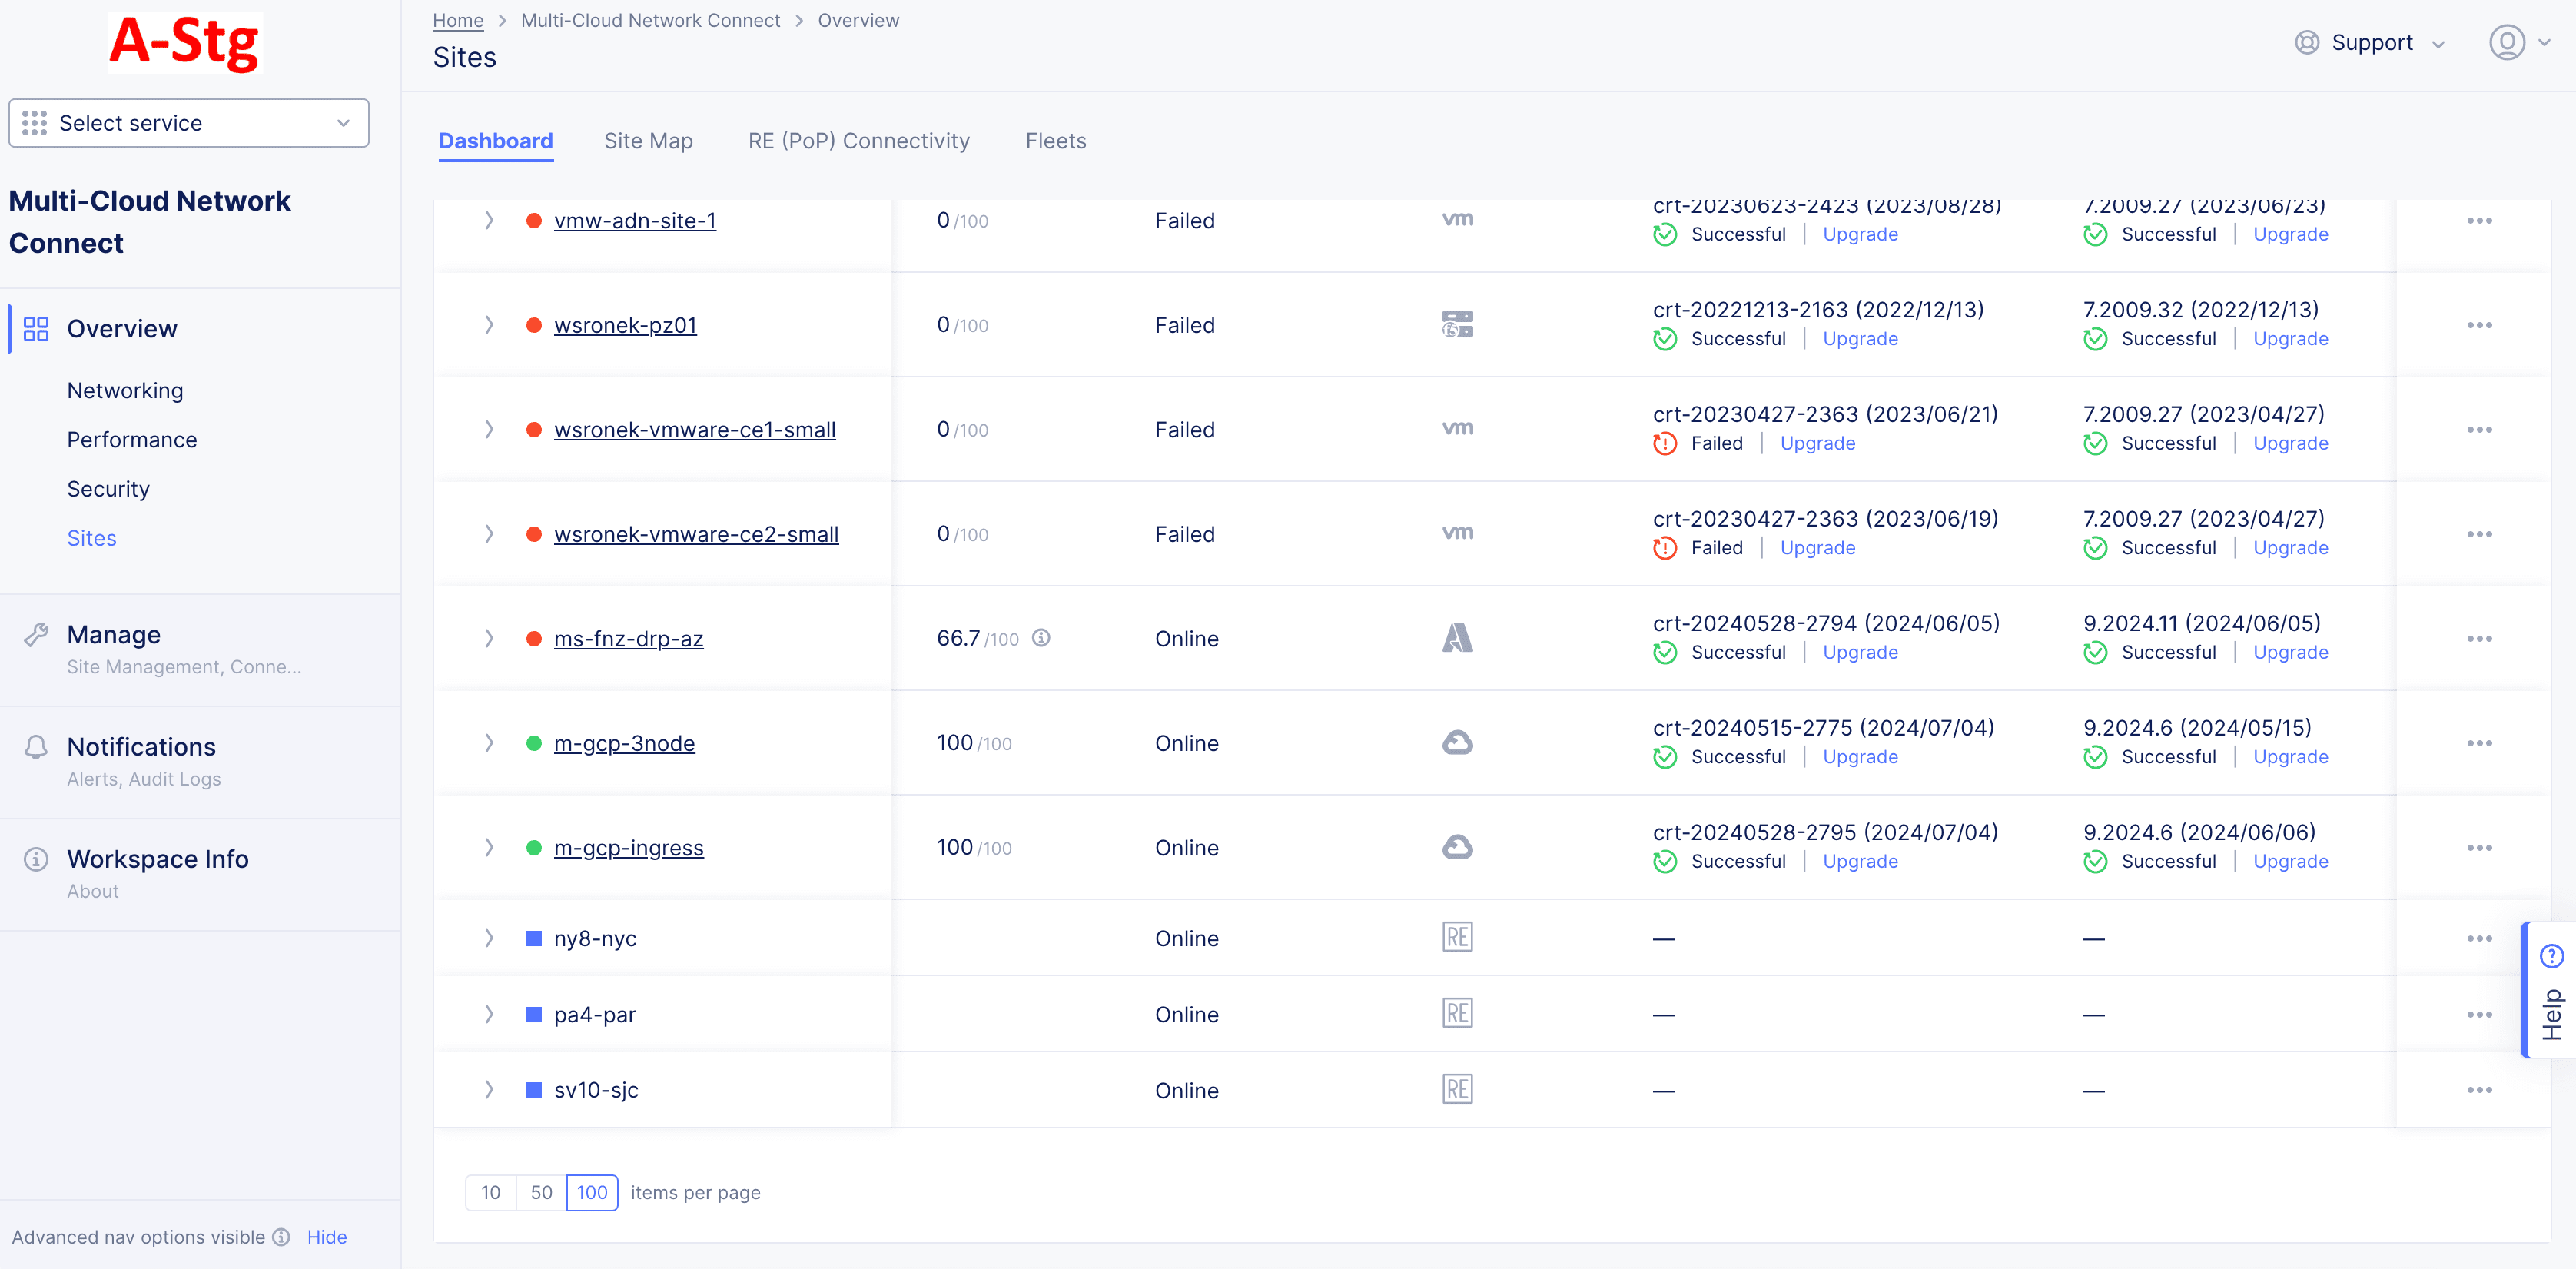
Task: Open the Support dropdown
Action: click(x=2371, y=42)
